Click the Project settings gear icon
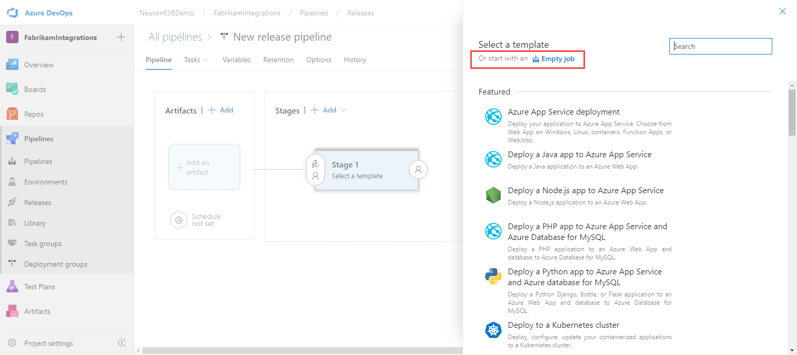 click(x=12, y=343)
